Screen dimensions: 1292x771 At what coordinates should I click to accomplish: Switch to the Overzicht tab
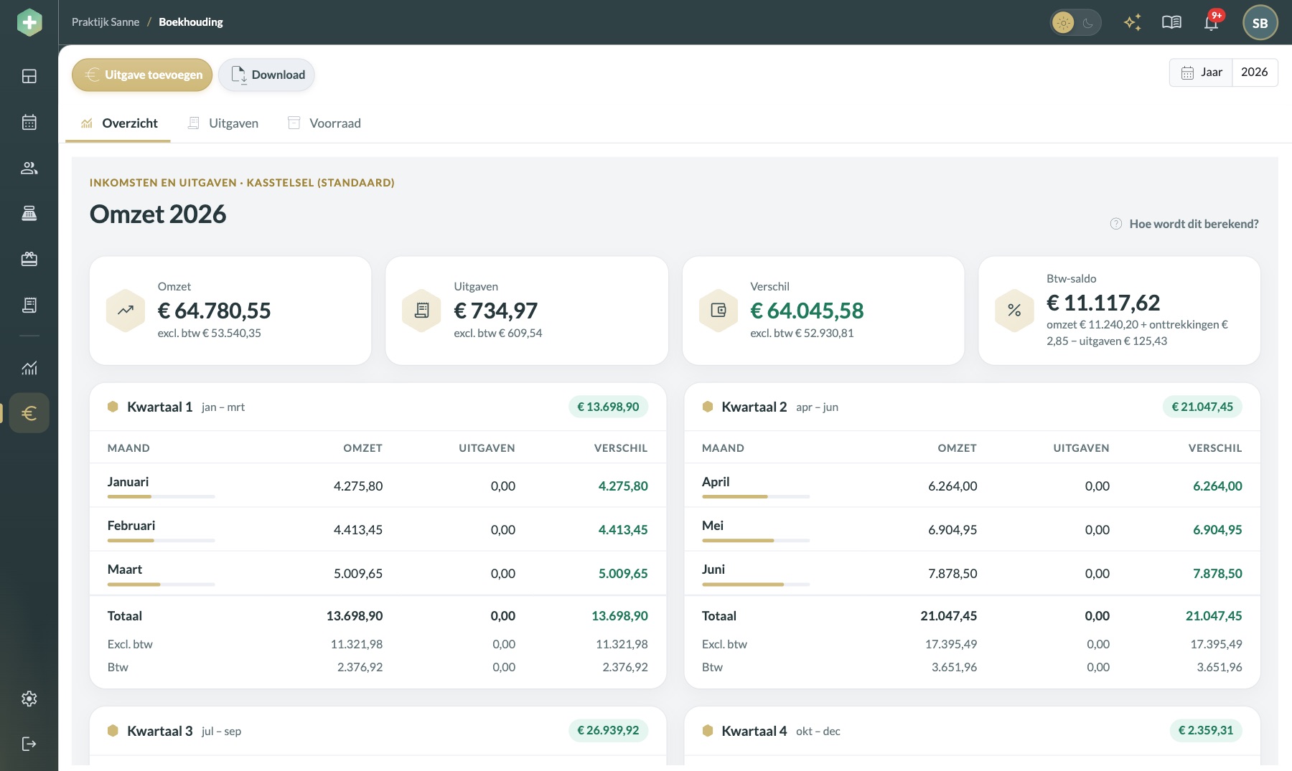118,123
